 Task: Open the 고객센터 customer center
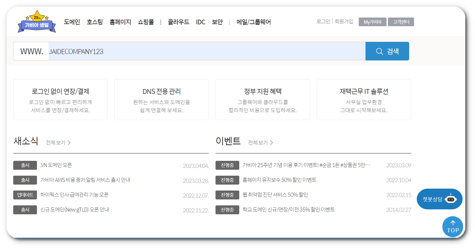[401, 22]
